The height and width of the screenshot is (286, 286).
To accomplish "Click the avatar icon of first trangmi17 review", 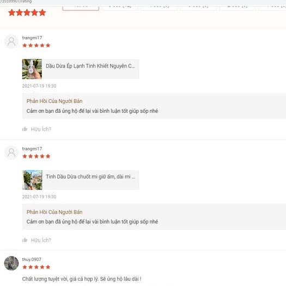I will pyautogui.click(x=11, y=41).
